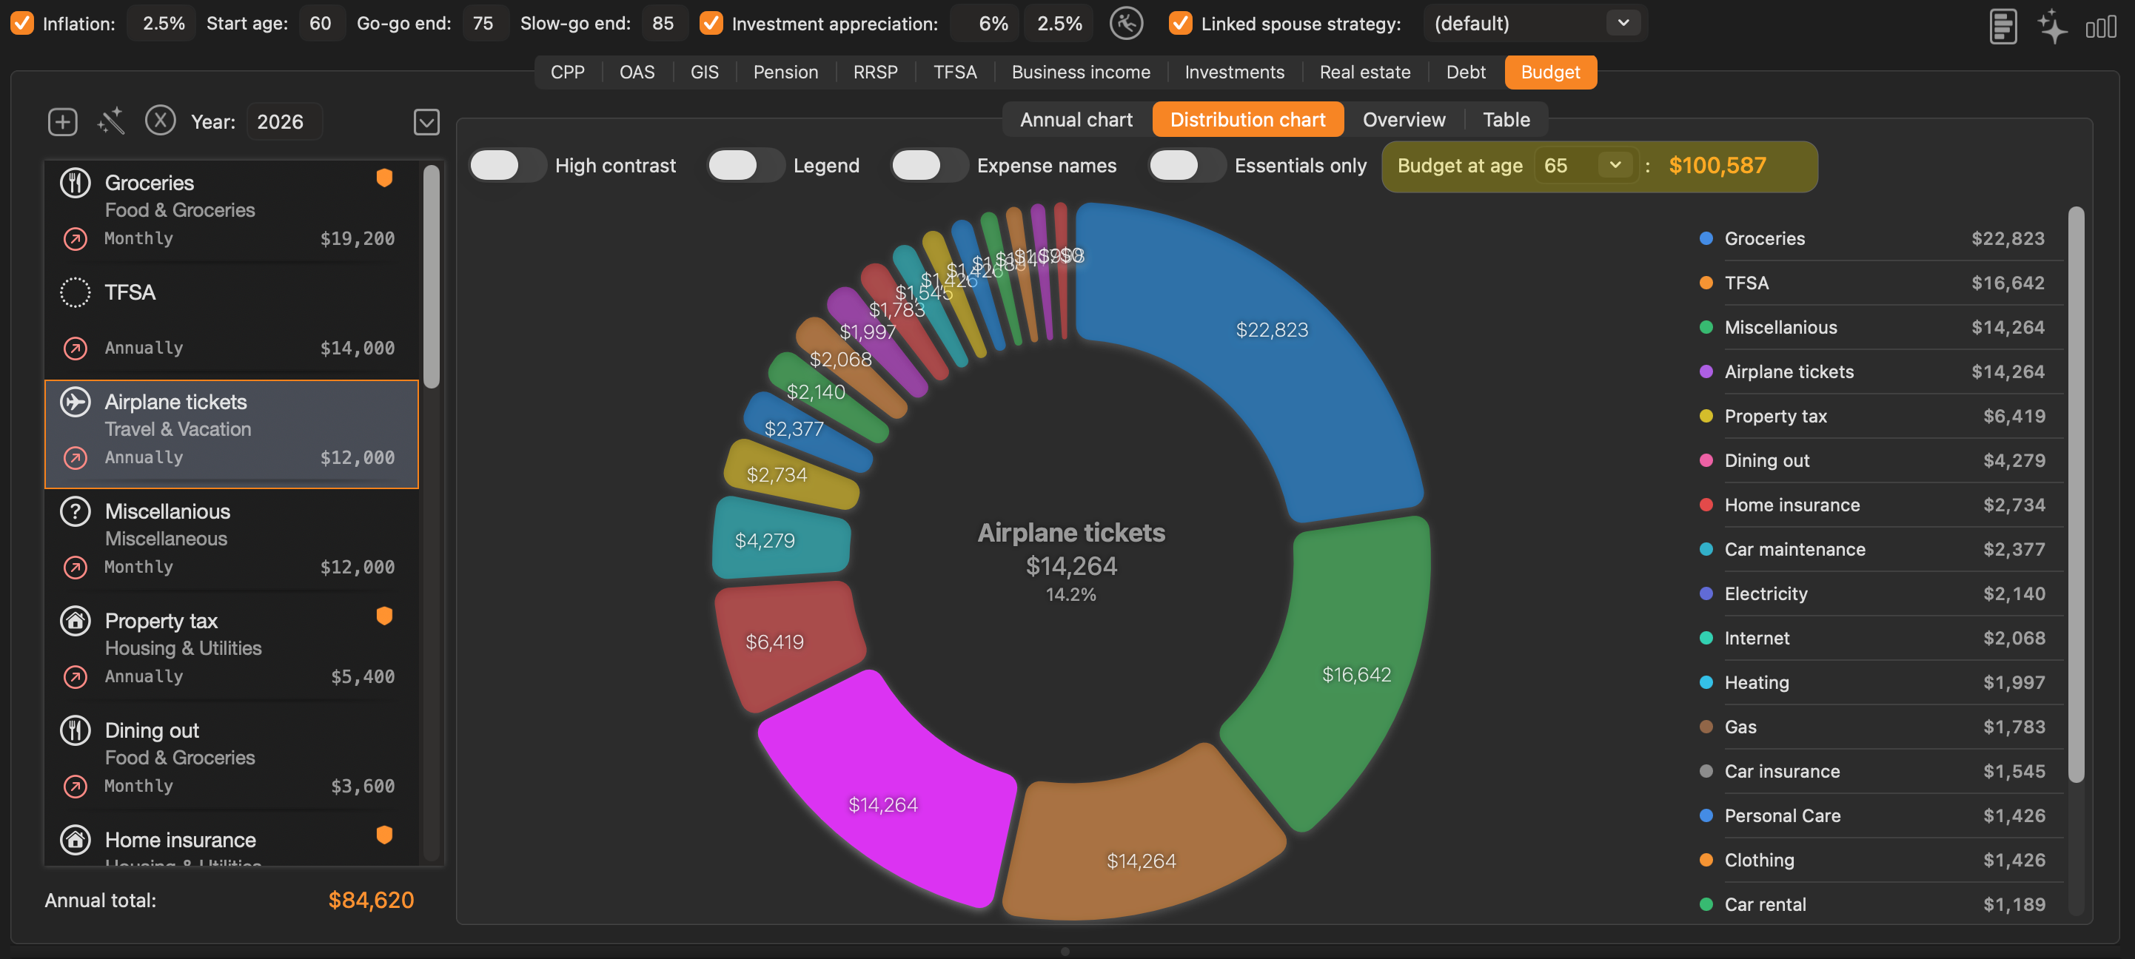
Task: Click the $22,823 Groceries donut segment
Action: [x=1273, y=329]
